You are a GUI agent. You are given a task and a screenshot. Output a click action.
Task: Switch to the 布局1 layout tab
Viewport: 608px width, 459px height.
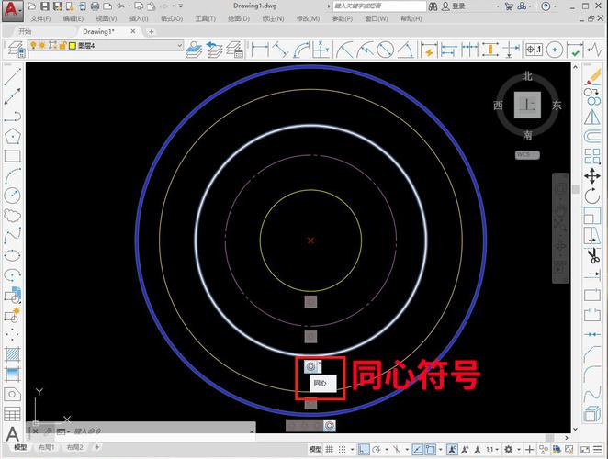coord(46,448)
